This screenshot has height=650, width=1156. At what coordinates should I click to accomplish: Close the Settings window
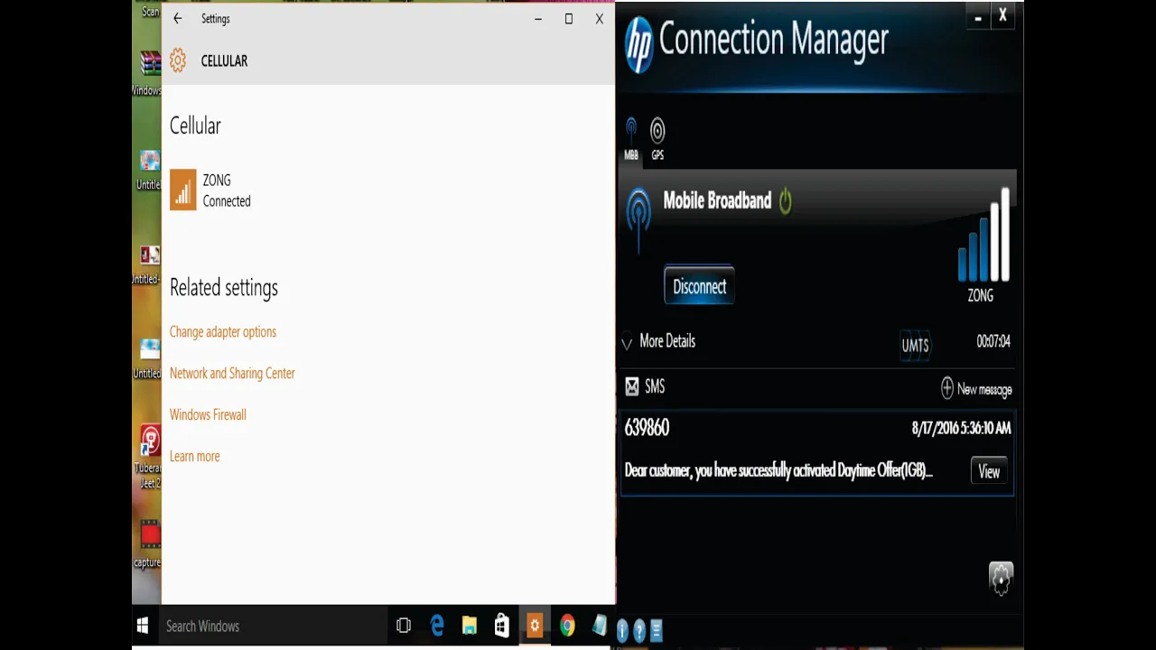coord(599,18)
